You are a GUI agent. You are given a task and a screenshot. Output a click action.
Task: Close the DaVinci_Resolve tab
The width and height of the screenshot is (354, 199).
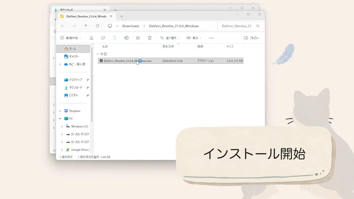[x=111, y=16]
